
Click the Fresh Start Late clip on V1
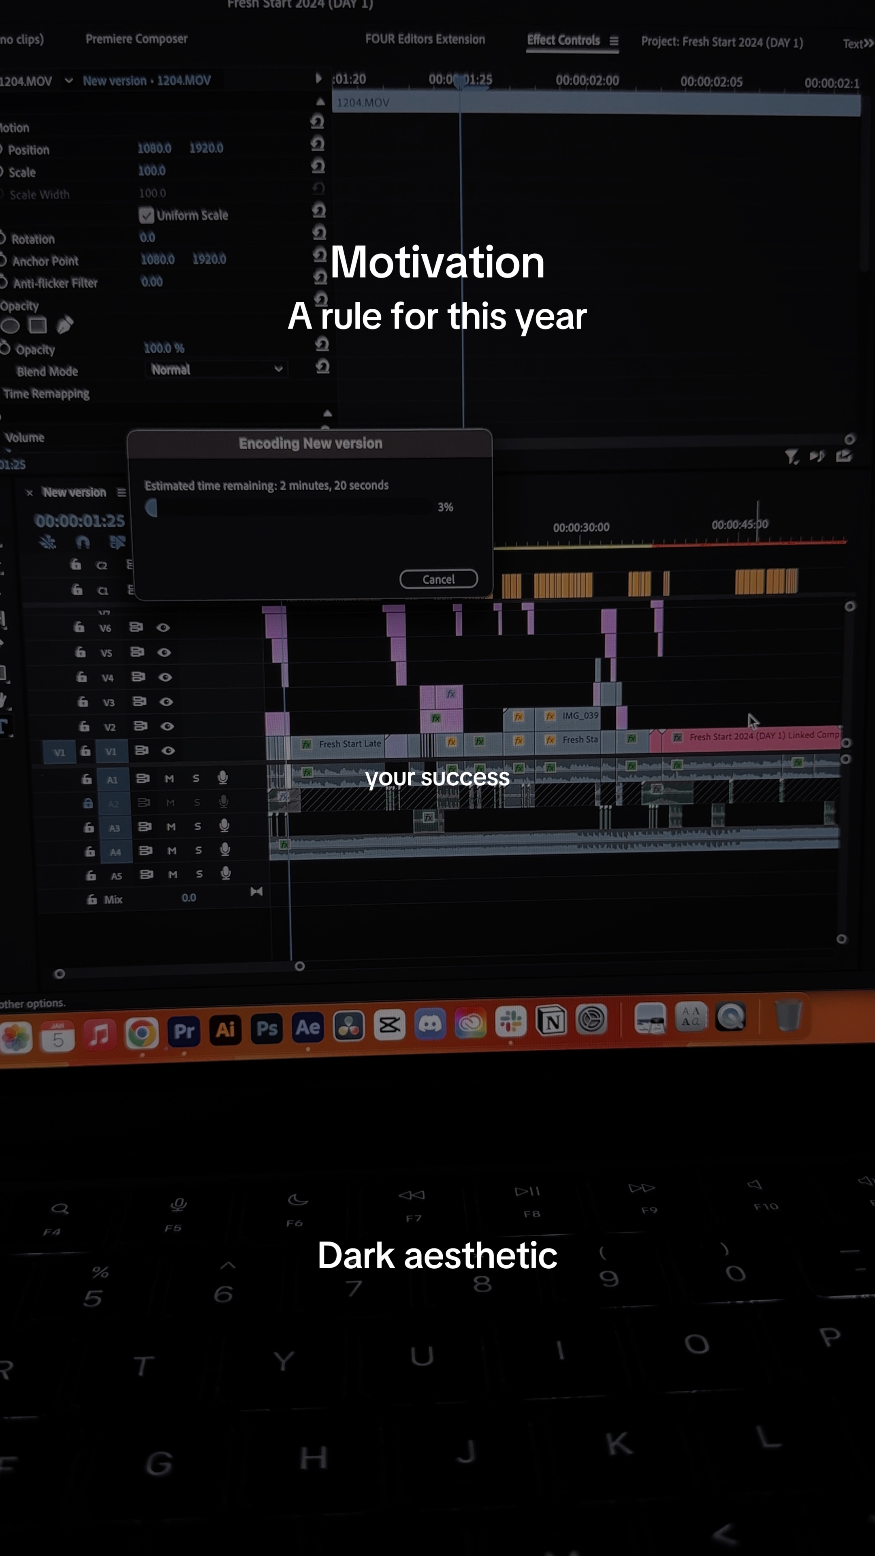click(342, 744)
